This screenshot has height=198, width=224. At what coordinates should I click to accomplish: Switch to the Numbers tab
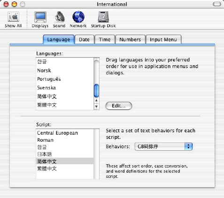(x=130, y=39)
